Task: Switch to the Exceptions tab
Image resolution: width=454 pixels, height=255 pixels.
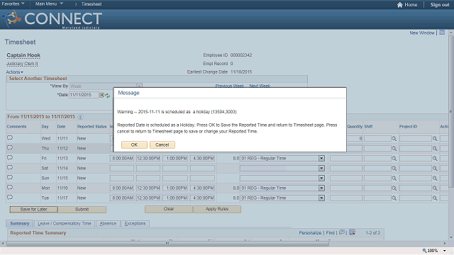Action: (x=135, y=224)
